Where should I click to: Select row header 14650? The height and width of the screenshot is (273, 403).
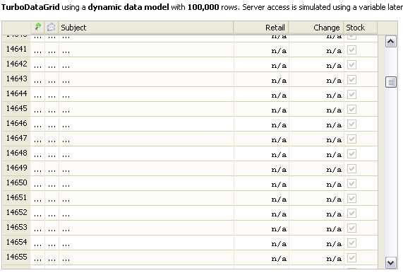coord(16,183)
